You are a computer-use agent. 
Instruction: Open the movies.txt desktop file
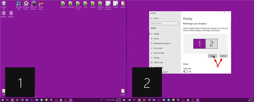click(x=71, y=5)
